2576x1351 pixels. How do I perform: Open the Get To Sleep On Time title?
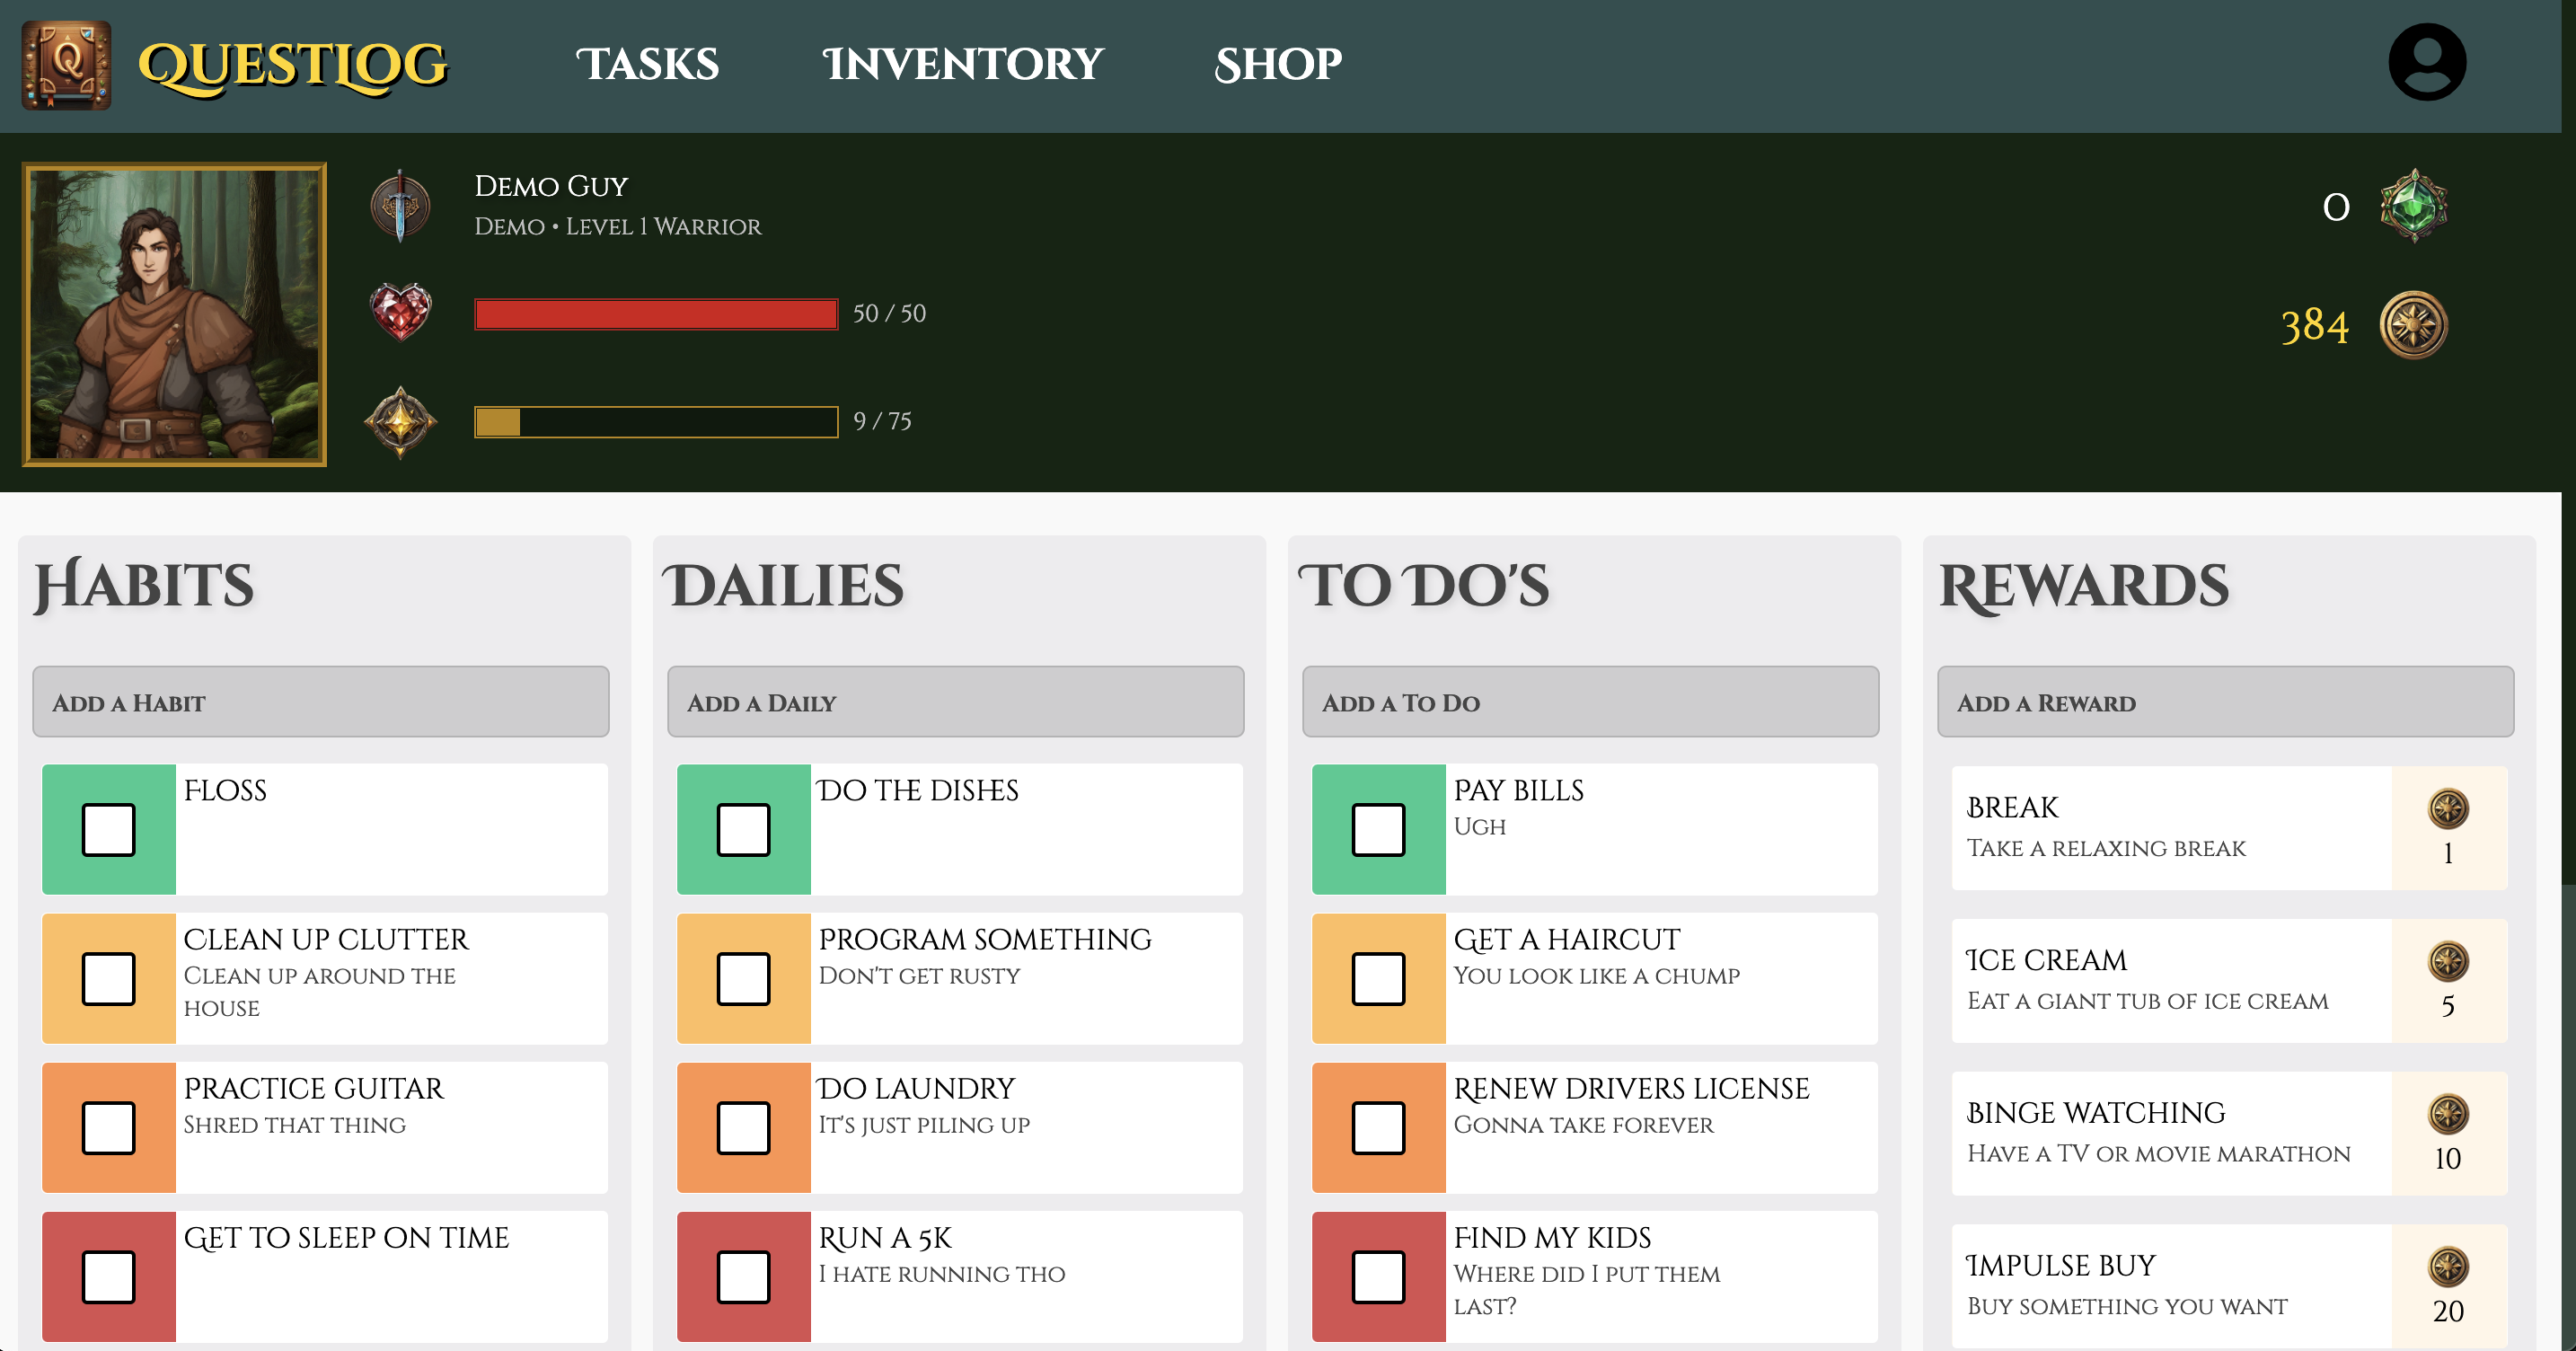click(346, 1238)
